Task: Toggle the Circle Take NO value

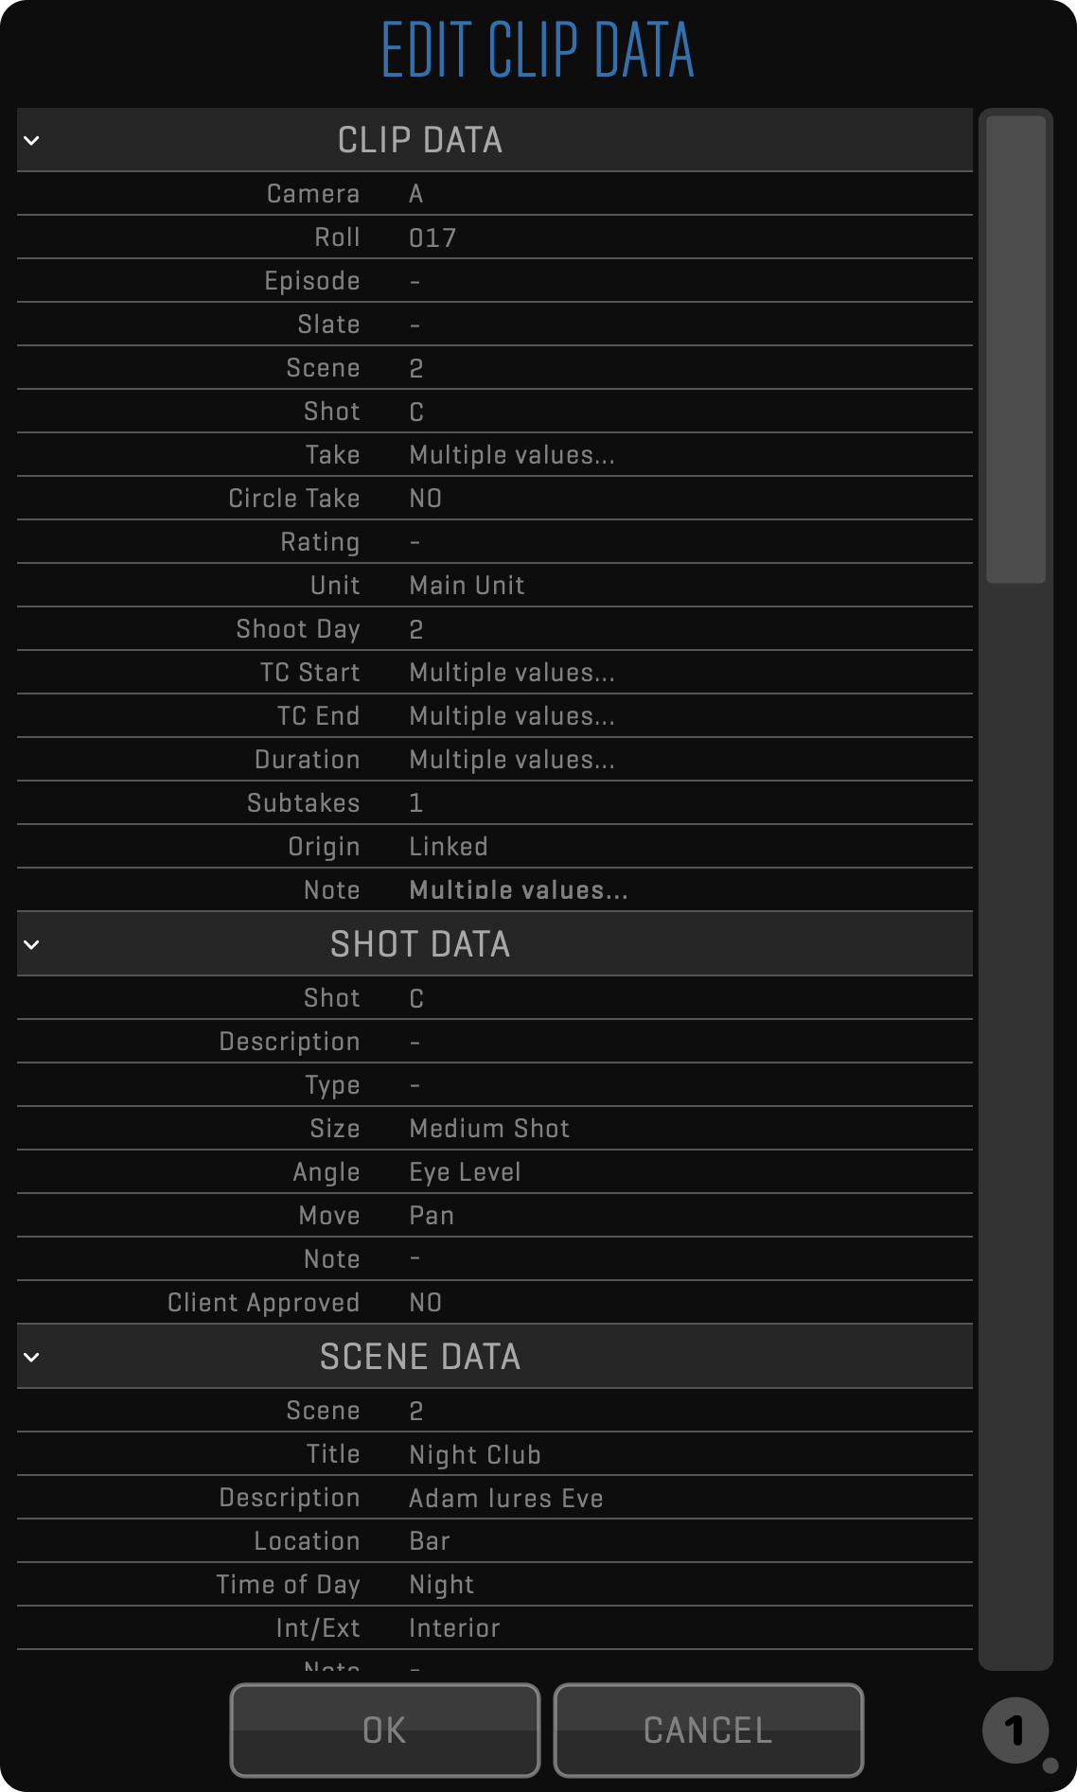Action: (426, 499)
